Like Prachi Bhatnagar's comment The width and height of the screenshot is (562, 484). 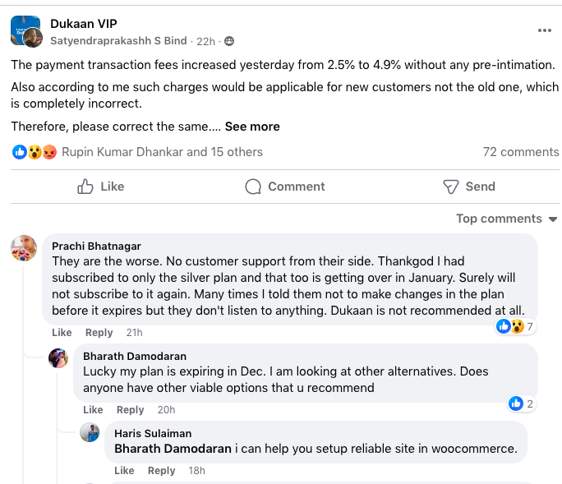pyautogui.click(x=62, y=333)
